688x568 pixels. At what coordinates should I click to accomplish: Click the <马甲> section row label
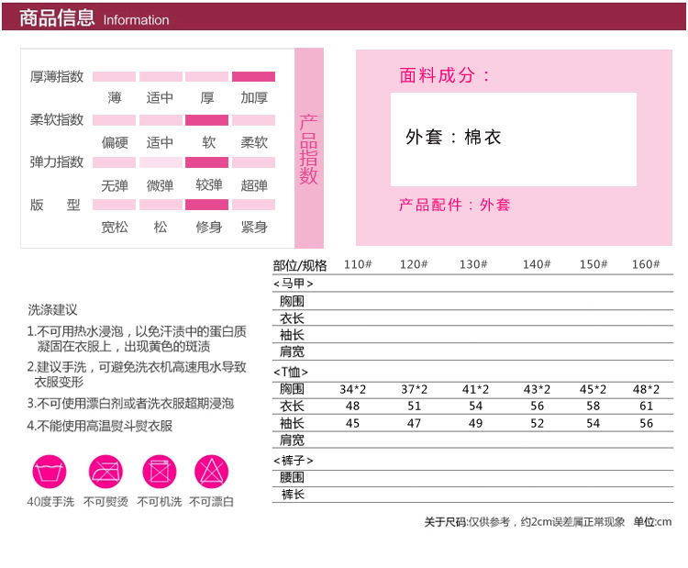point(293,284)
